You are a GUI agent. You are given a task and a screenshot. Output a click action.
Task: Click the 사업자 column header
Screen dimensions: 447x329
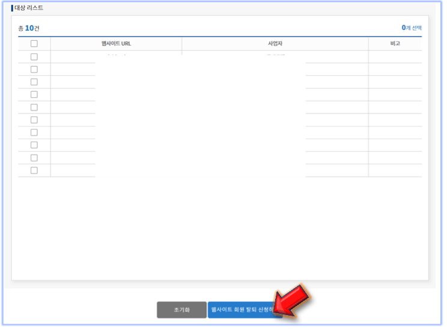(275, 44)
